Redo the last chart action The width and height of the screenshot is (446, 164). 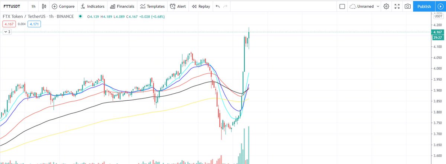coord(225,6)
